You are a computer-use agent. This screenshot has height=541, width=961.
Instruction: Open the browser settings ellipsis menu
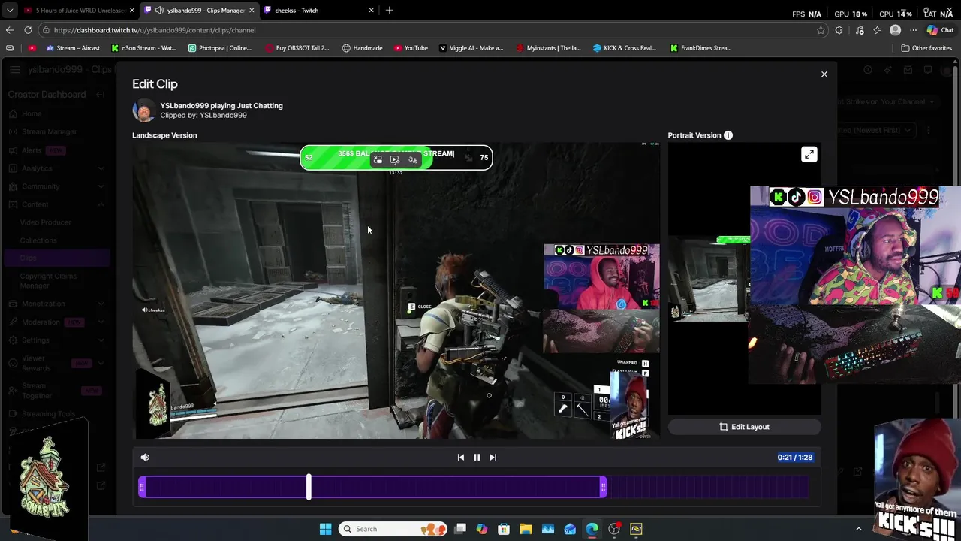coord(913,30)
